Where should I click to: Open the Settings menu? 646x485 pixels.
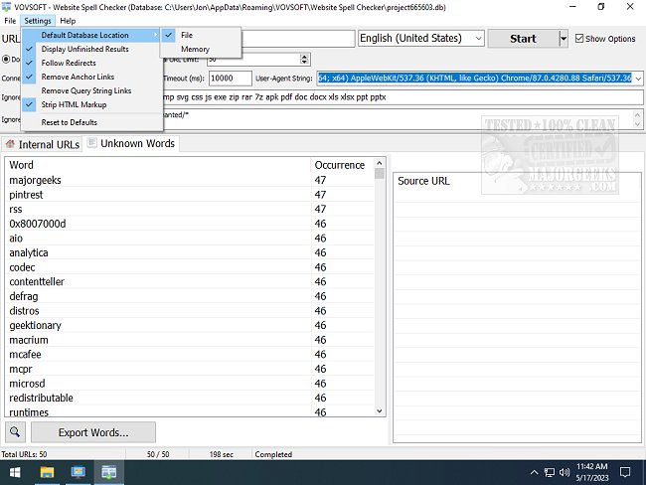pos(38,21)
